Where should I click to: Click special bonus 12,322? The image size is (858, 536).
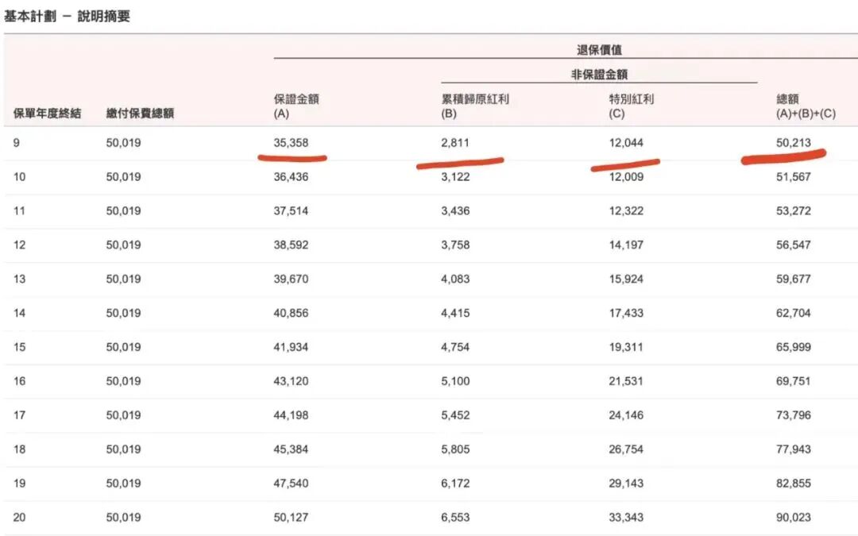tap(626, 210)
